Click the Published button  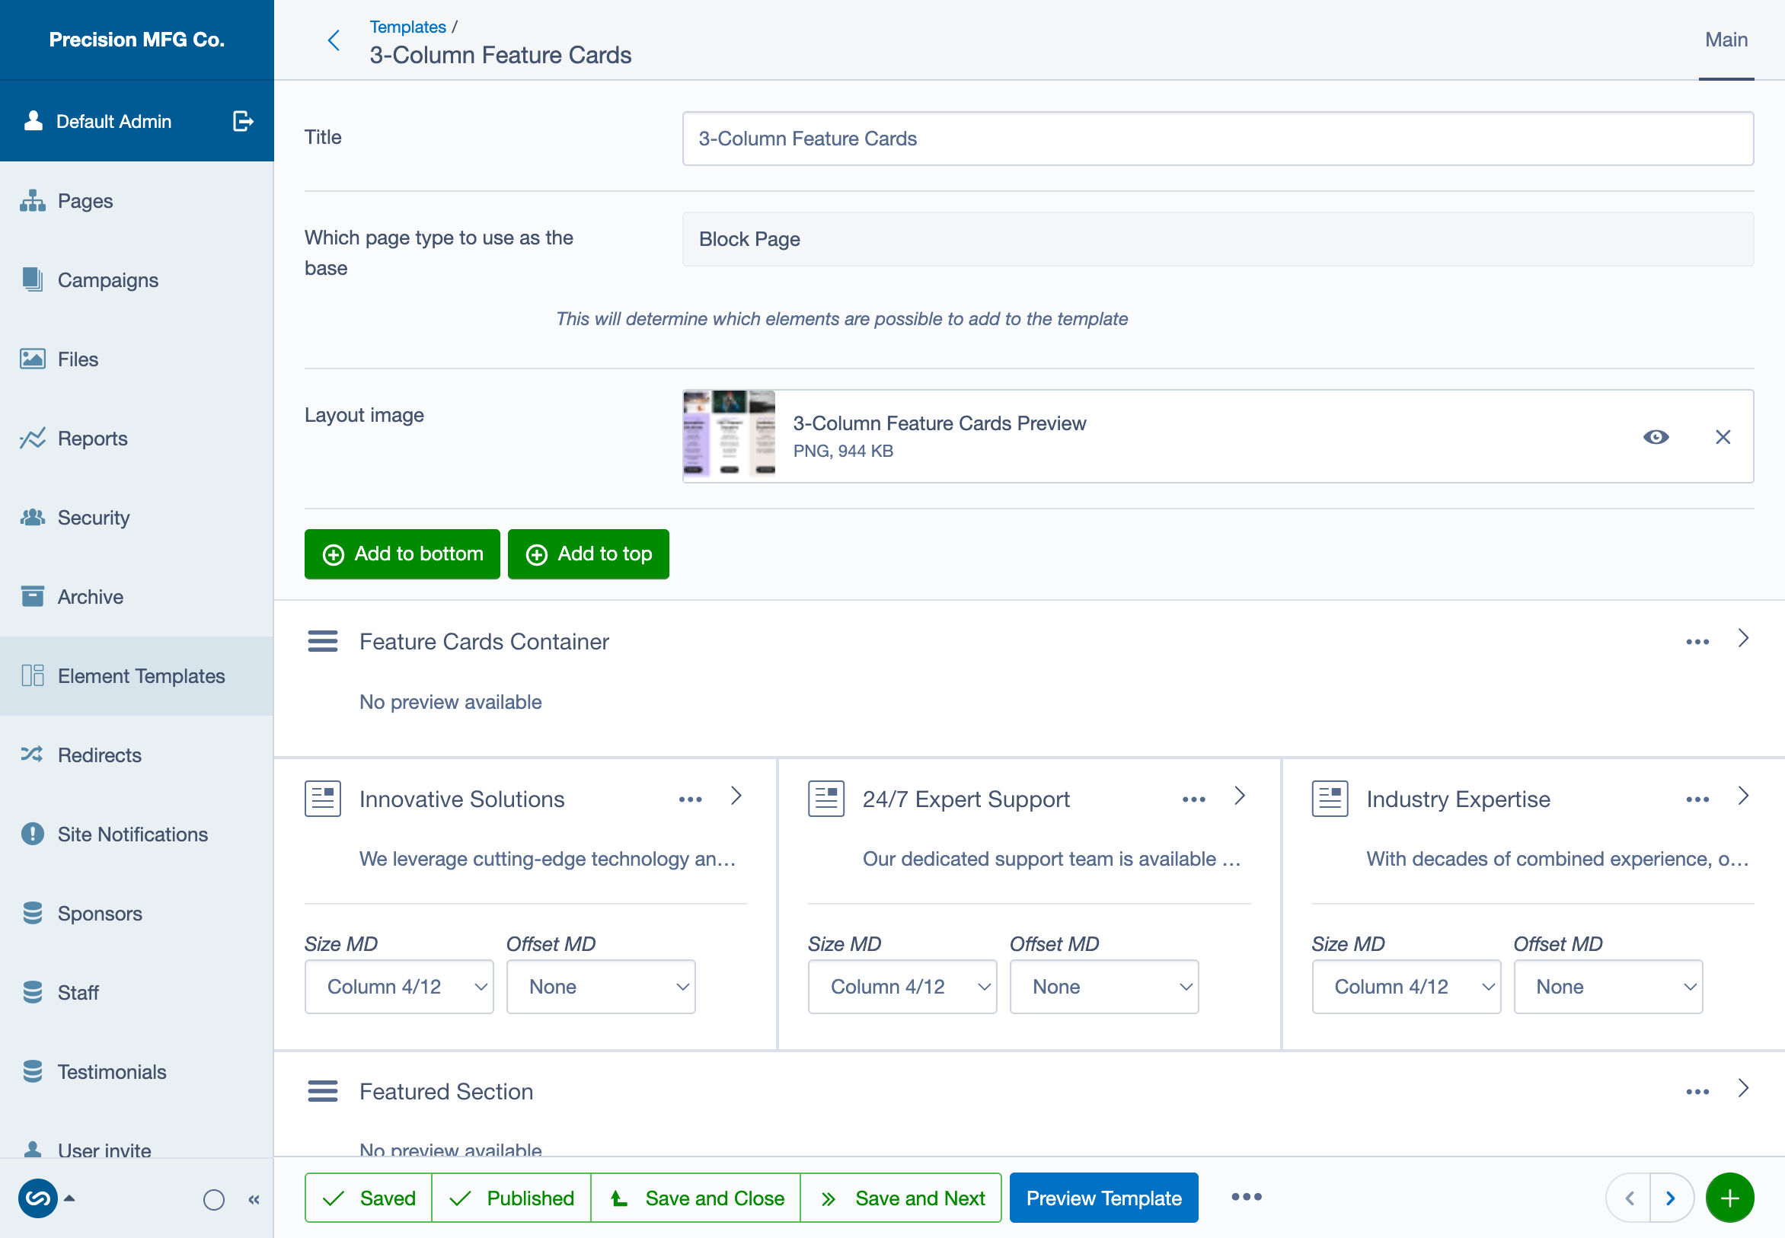(511, 1198)
